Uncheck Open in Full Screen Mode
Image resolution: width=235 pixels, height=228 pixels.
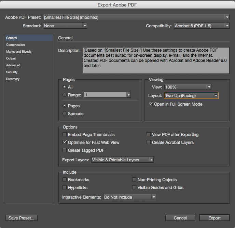[151, 104]
